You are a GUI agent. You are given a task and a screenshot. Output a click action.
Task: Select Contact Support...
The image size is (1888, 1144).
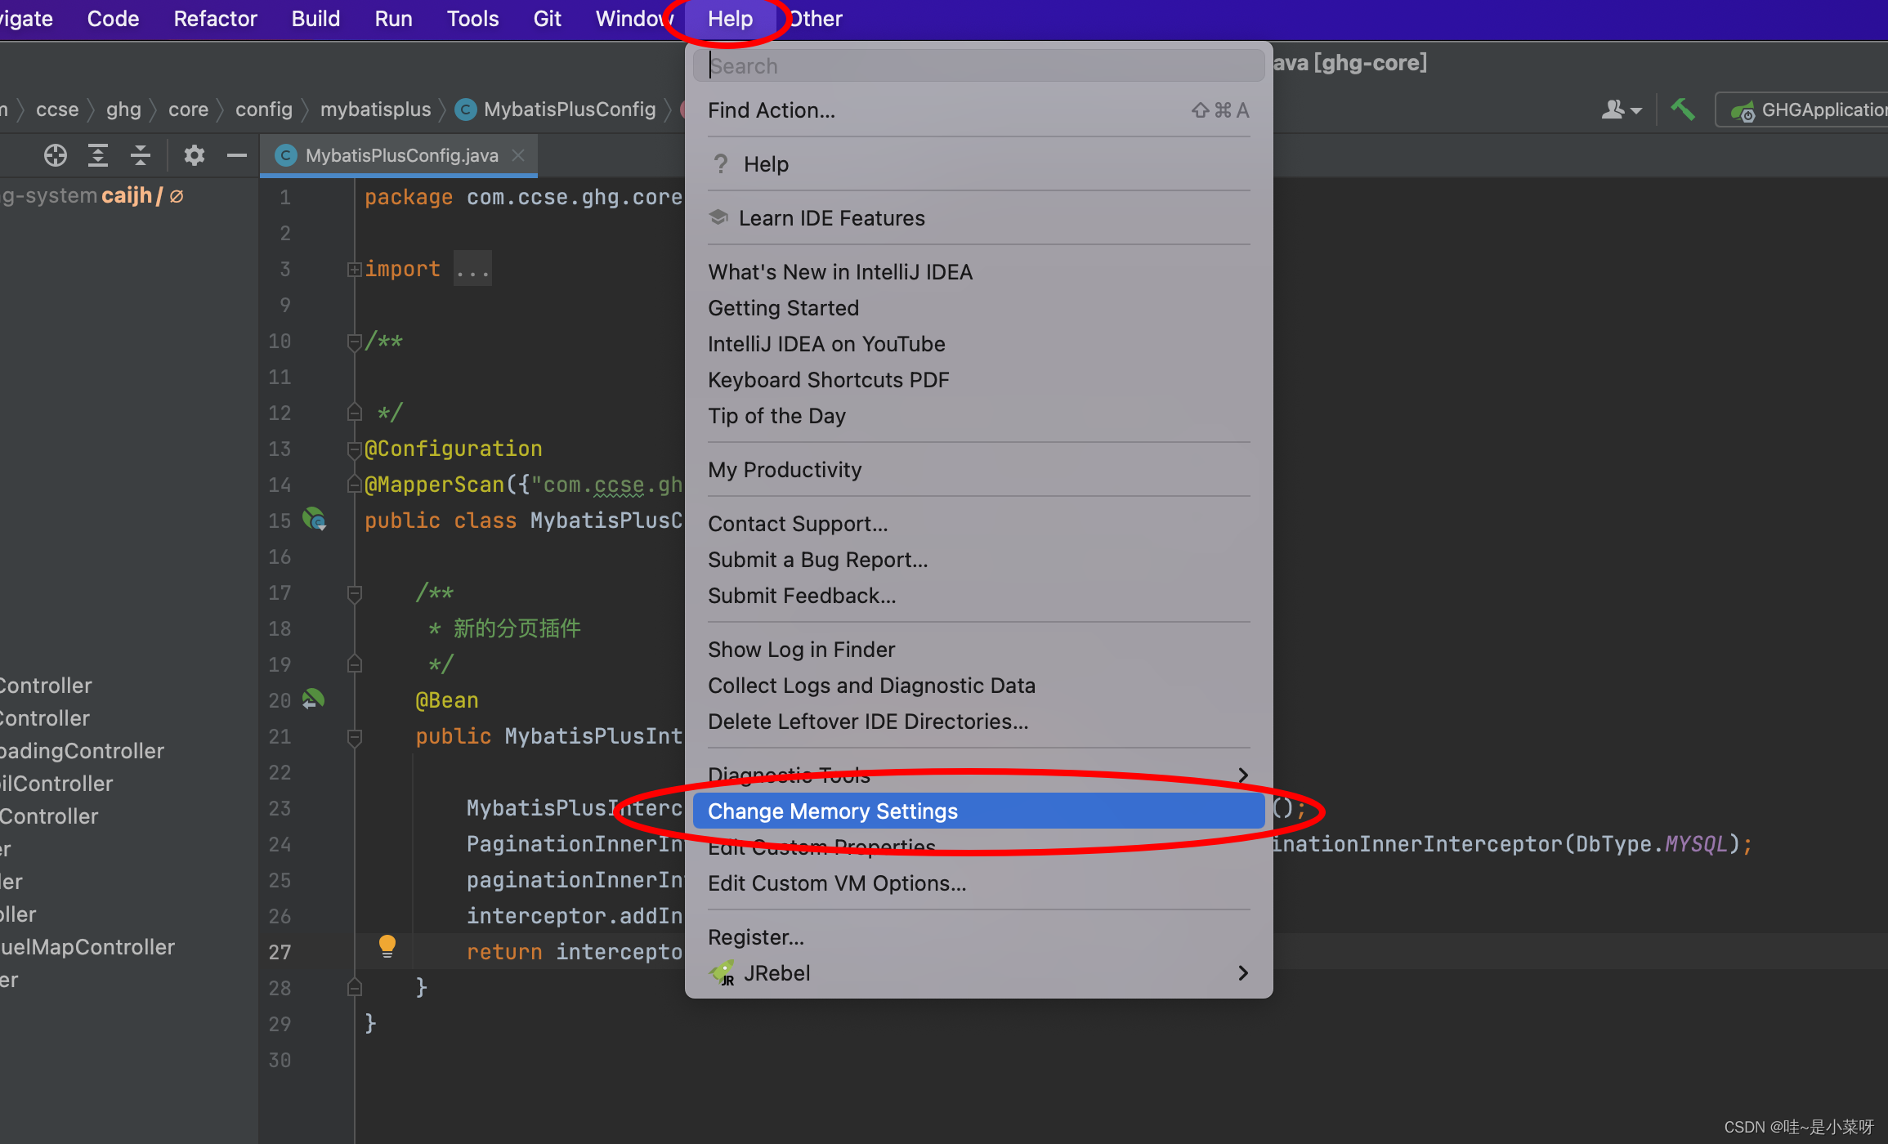[978, 523]
